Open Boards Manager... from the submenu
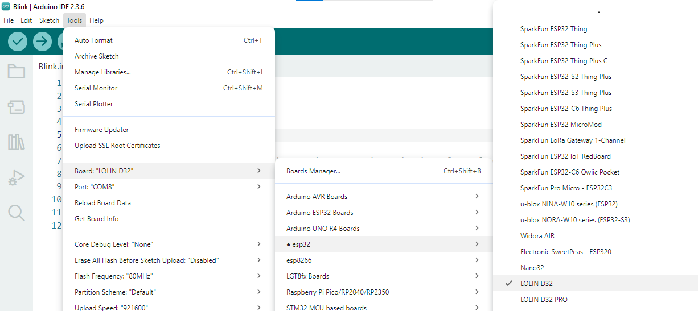Image resolution: width=698 pixels, height=315 pixels. click(x=313, y=171)
